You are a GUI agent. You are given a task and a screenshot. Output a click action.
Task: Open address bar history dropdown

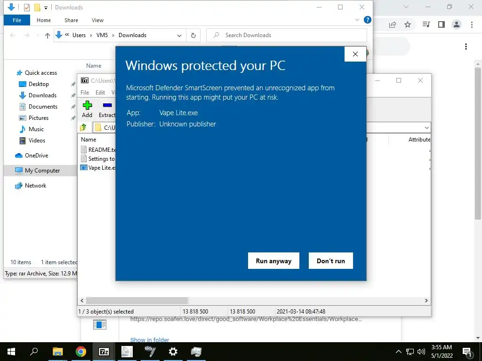179,35
